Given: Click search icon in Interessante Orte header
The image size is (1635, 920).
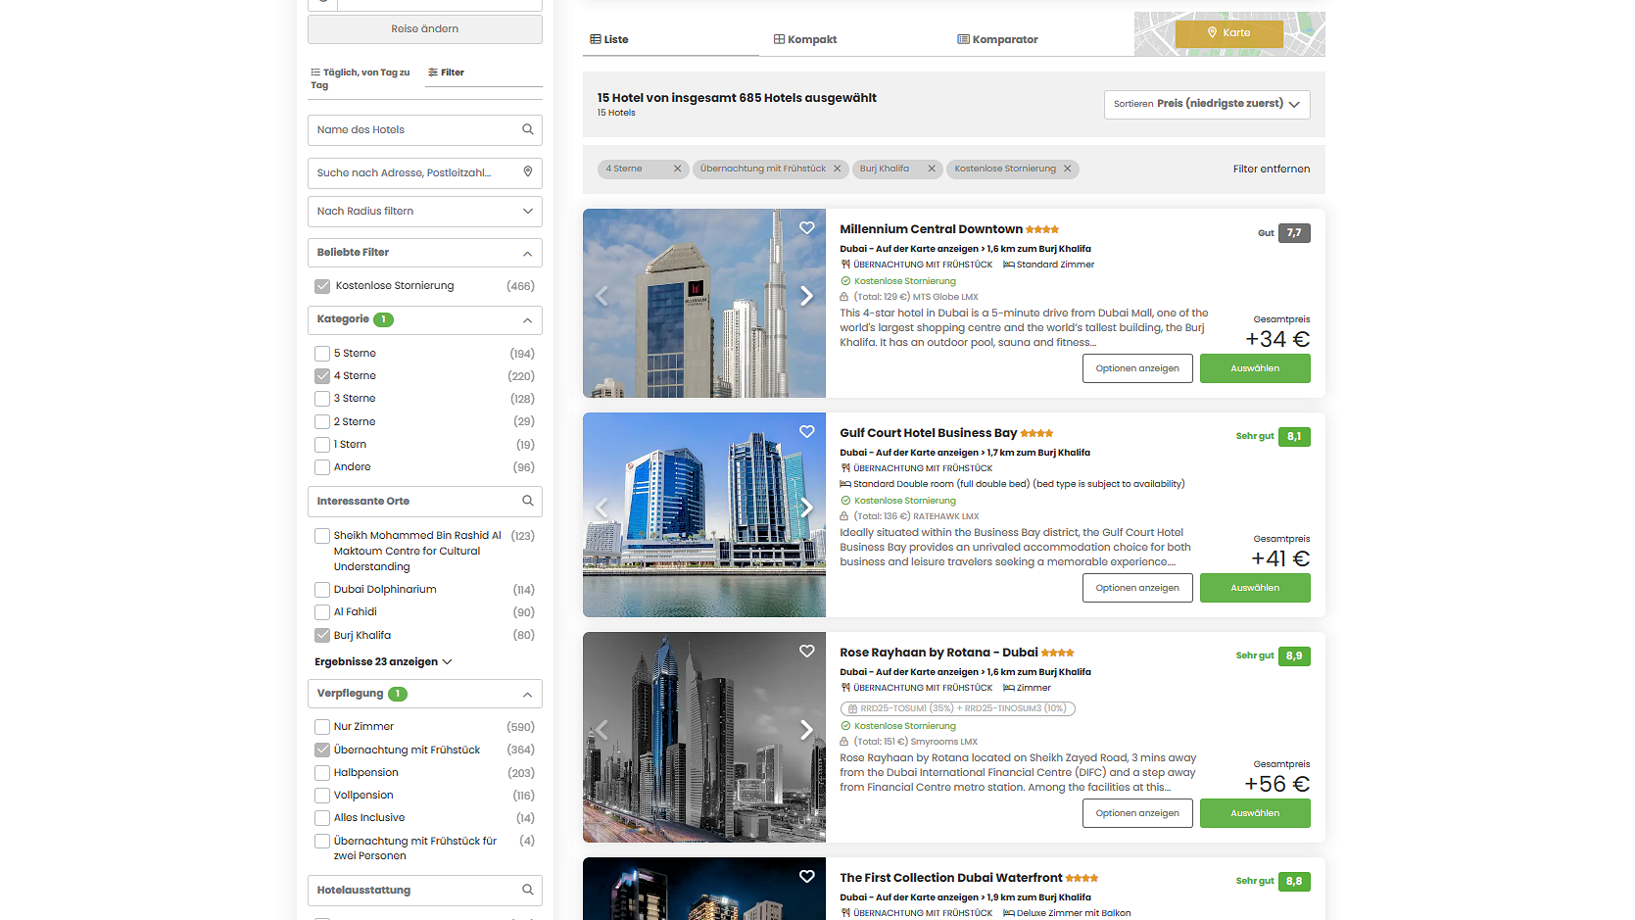Looking at the screenshot, I should (x=527, y=501).
